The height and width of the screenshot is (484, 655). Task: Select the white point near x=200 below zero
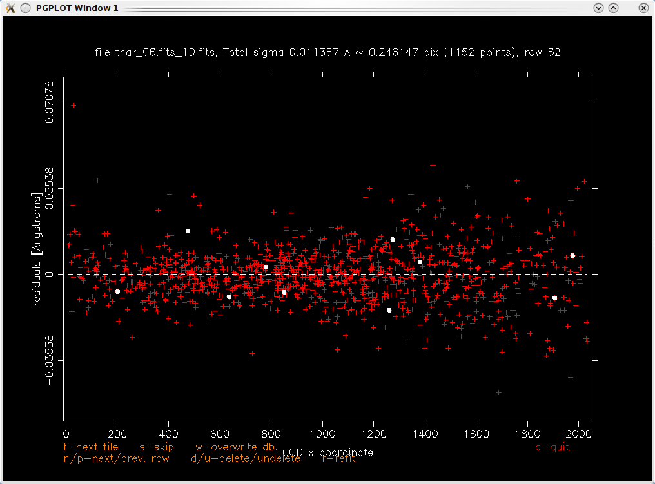tap(117, 291)
